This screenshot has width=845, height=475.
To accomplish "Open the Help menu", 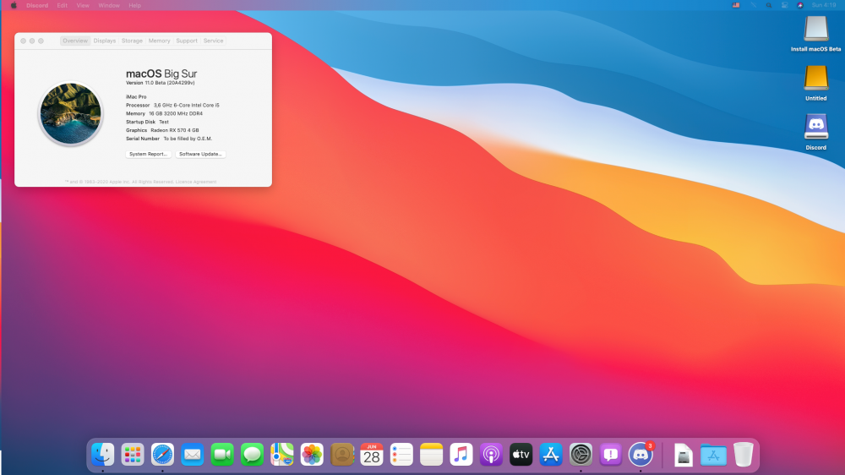I will coord(134,5).
